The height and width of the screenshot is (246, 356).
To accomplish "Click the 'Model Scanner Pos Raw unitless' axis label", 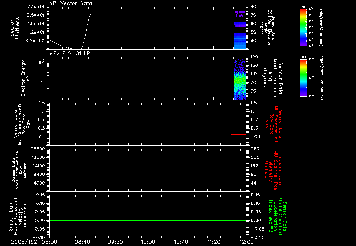I will coord(19,170).
